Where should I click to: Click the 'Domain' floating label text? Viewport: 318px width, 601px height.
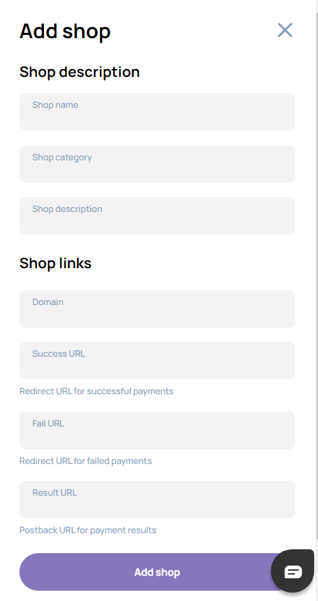pos(48,302)
